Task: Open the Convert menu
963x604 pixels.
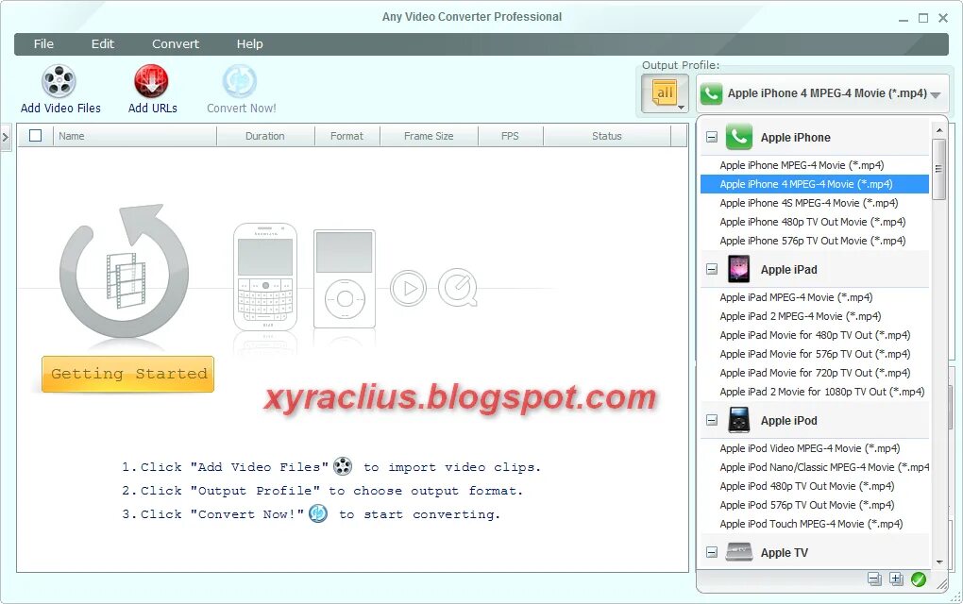Action: tap(176, 43)
